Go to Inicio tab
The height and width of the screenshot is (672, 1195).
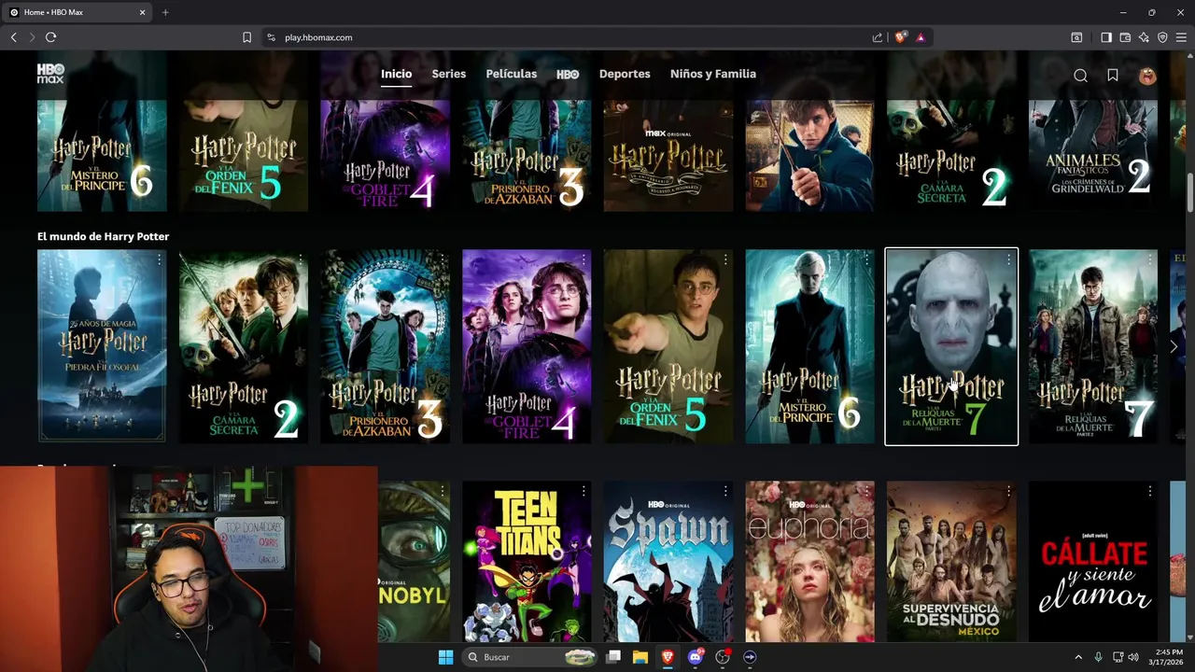396,74
